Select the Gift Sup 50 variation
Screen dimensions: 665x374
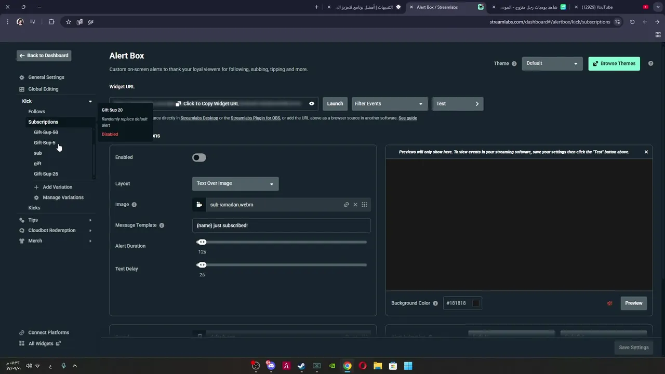tap(46, 132)
